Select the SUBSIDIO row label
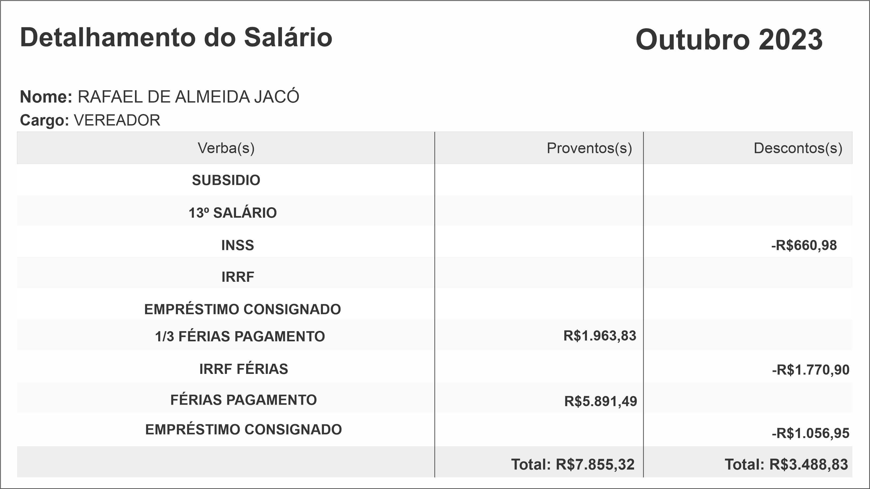 [226, 180]
